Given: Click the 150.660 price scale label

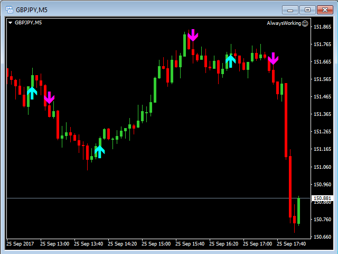Looking at the screenshot, I should (x=322, y=237).
